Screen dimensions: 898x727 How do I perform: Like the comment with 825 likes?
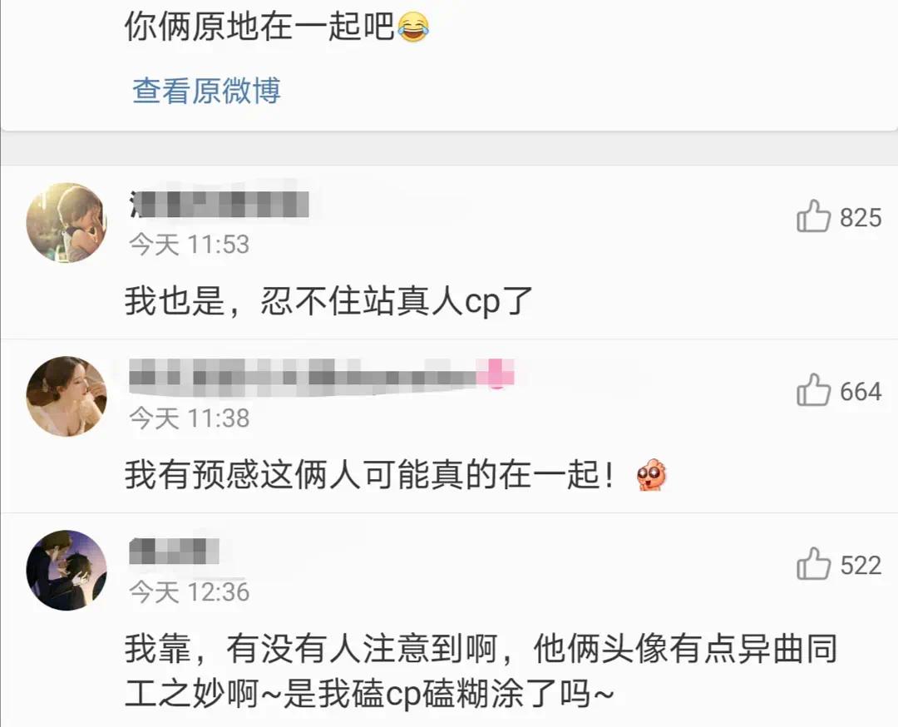pos(813,216)
